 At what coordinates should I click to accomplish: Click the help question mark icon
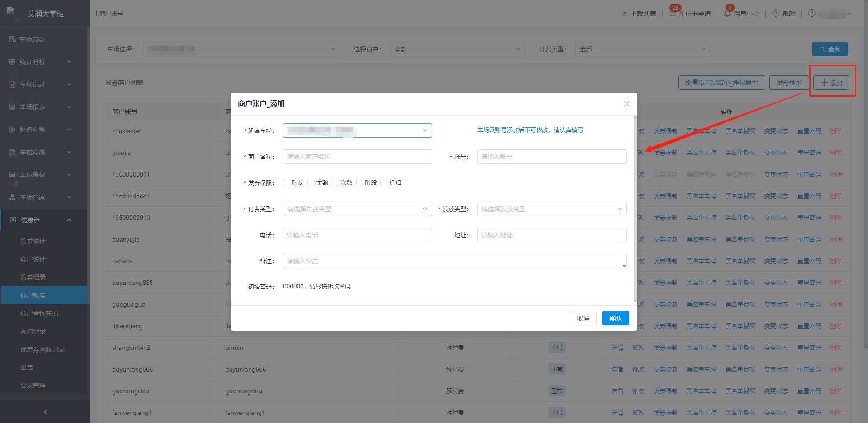point(776,13)
